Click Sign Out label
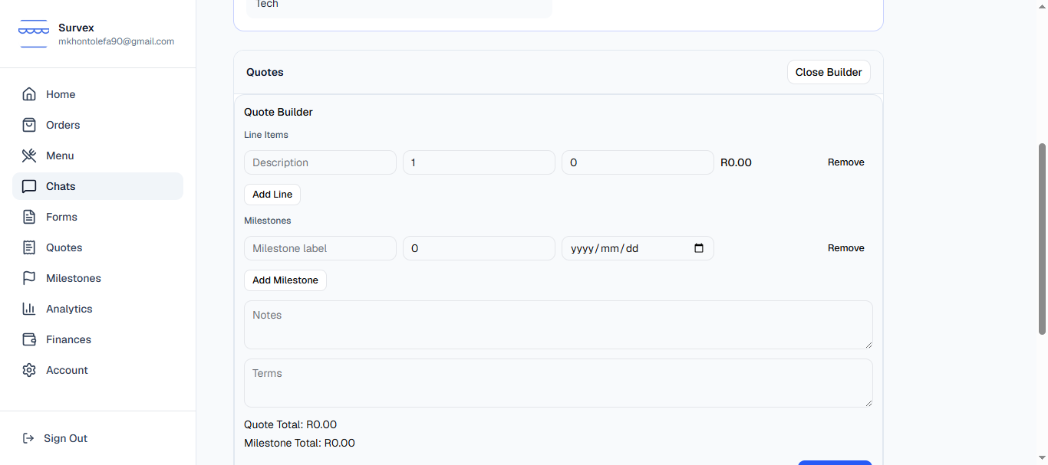Screen dimensions: 1048x465 pyautogui.click(x=65, y=438)
